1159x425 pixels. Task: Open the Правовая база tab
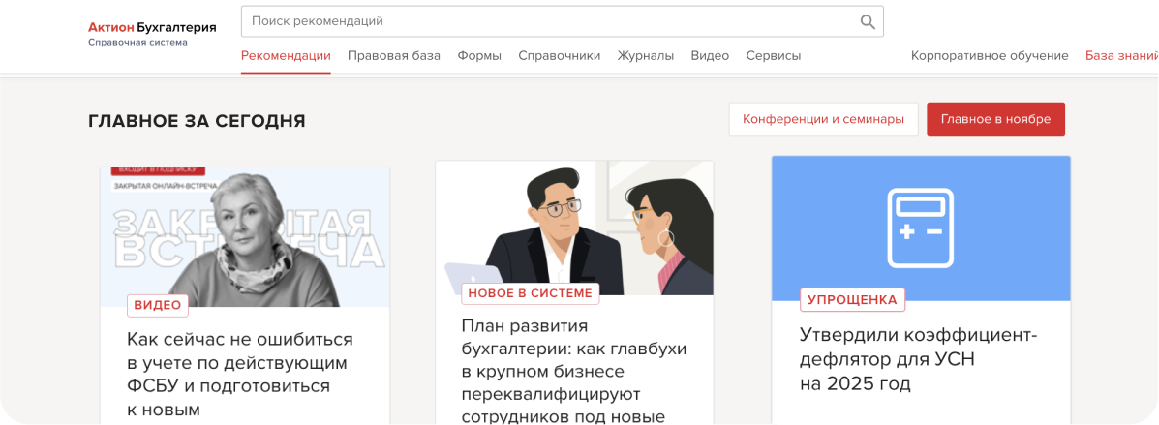(394, 56)
